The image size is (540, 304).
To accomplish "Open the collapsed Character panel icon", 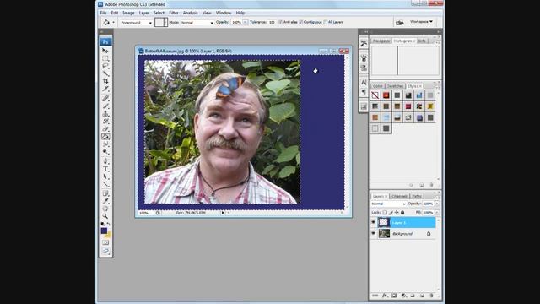I will [364, 83].
